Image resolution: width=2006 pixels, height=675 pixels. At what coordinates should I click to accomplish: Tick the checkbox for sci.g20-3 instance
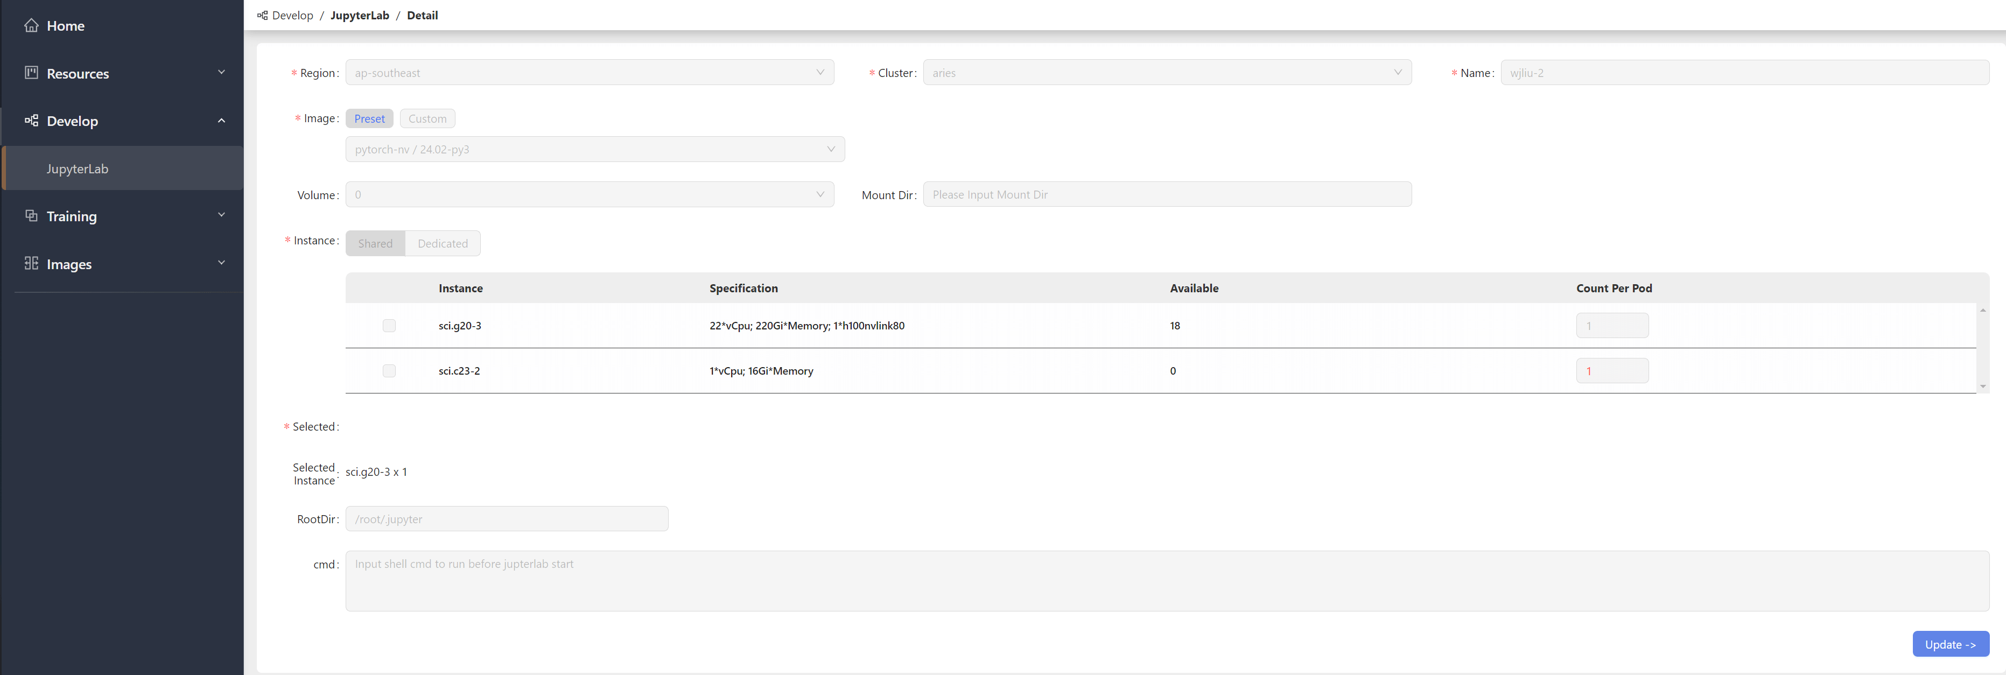click(389, 326)
